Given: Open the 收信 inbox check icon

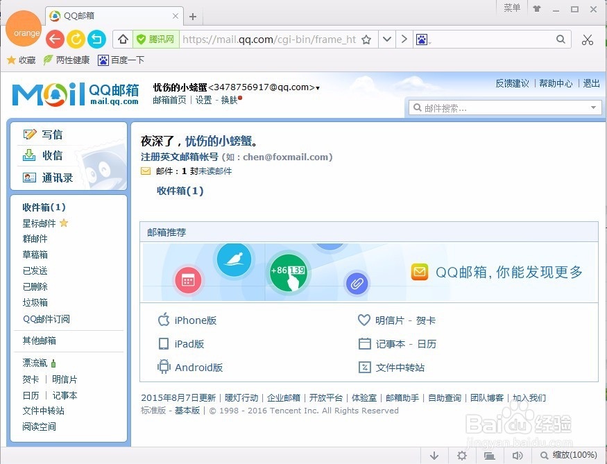Looking at the screenshot, I should click(x=29, y=155).
